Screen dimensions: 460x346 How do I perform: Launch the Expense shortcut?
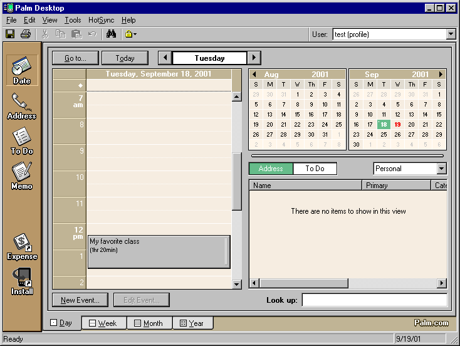coord(22,246)
